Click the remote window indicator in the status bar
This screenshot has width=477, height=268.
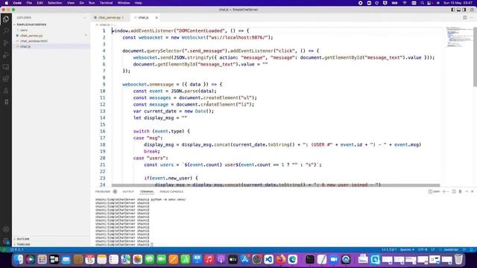(x=3, y=249)
